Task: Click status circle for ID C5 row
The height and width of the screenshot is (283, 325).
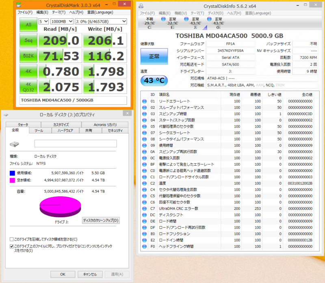Action: pos(145,196)
